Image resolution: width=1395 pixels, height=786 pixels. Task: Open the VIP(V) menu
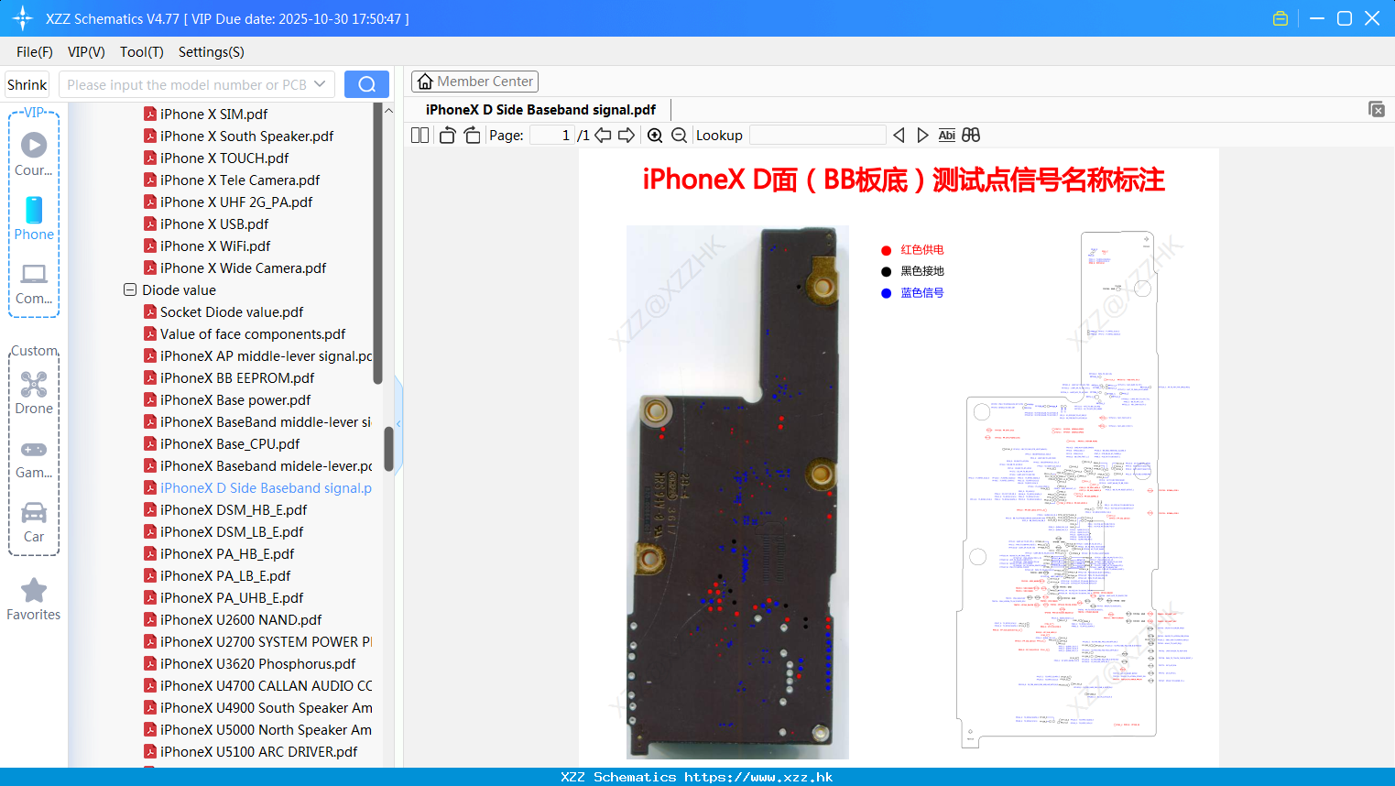[86, 52]
